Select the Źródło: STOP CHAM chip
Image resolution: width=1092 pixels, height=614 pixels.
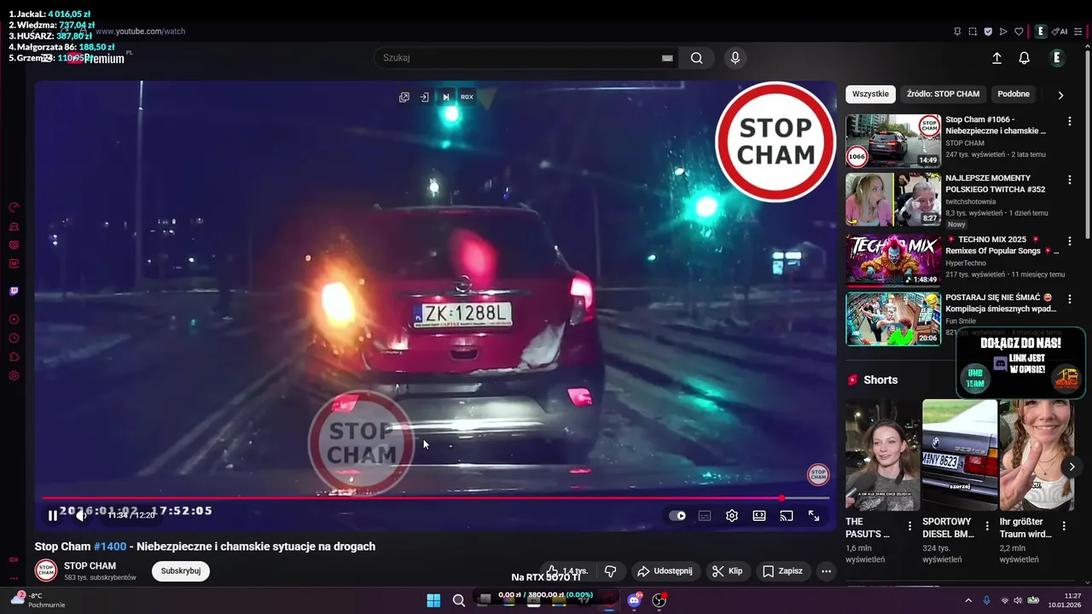coord(943,94)
